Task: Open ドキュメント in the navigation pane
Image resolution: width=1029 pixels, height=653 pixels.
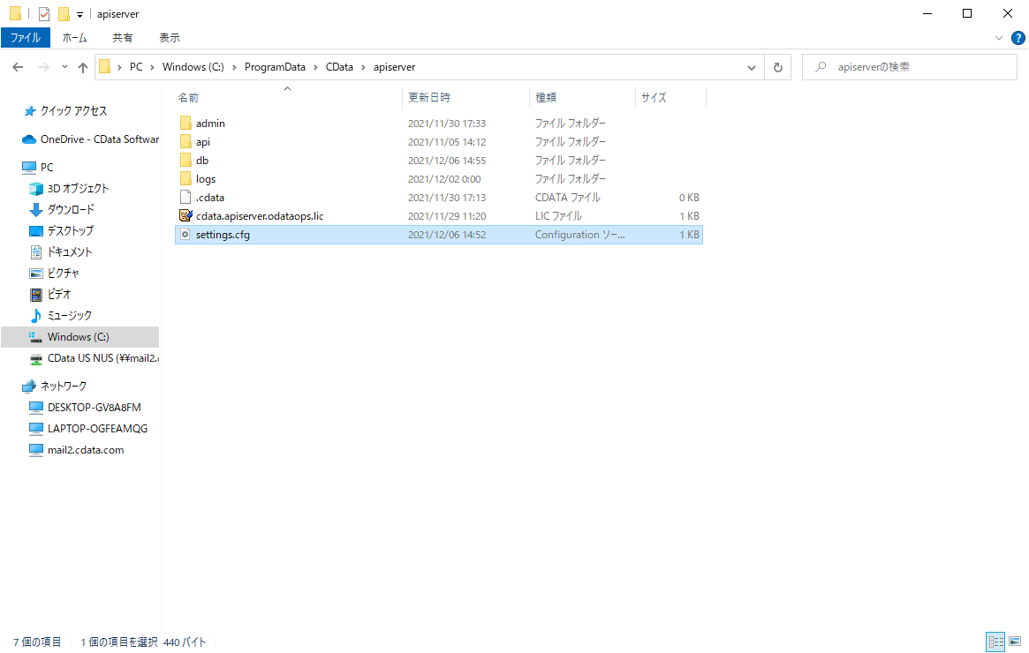Action: [x=70, y=251]
